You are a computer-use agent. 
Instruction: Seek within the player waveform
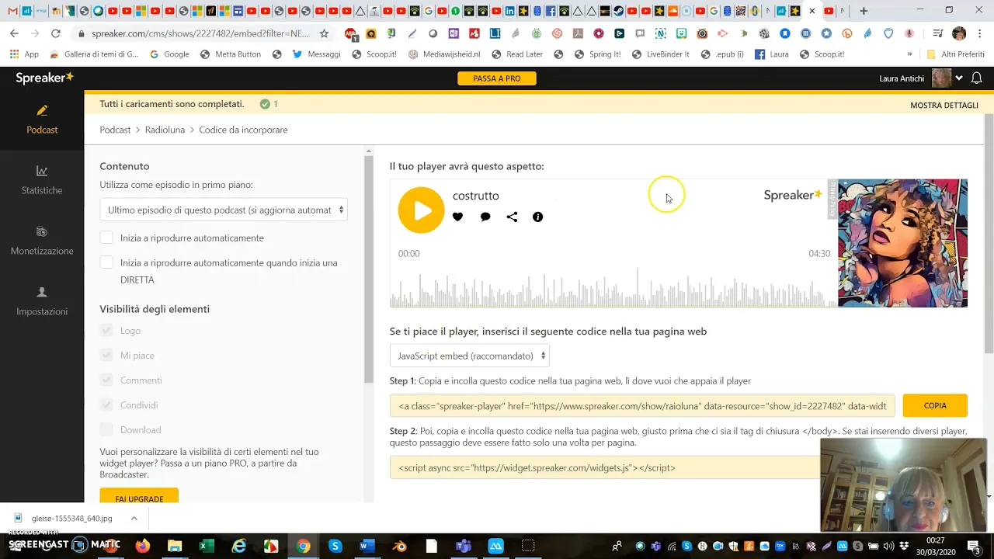click(613, 288)
